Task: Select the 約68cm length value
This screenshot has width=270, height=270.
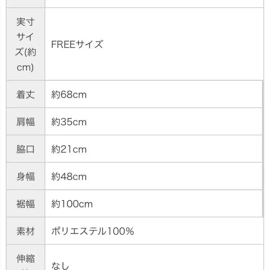Action: [x=69, y=94]
